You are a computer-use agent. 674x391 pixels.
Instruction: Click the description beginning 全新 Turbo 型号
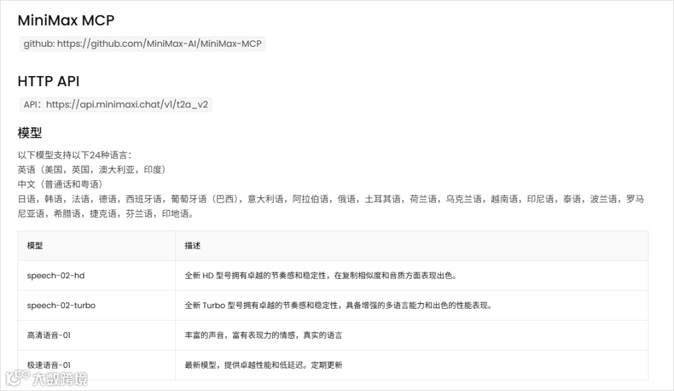[338, 306]
